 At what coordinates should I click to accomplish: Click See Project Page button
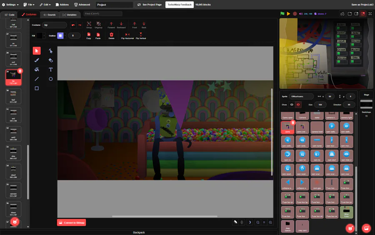(150, 5)
